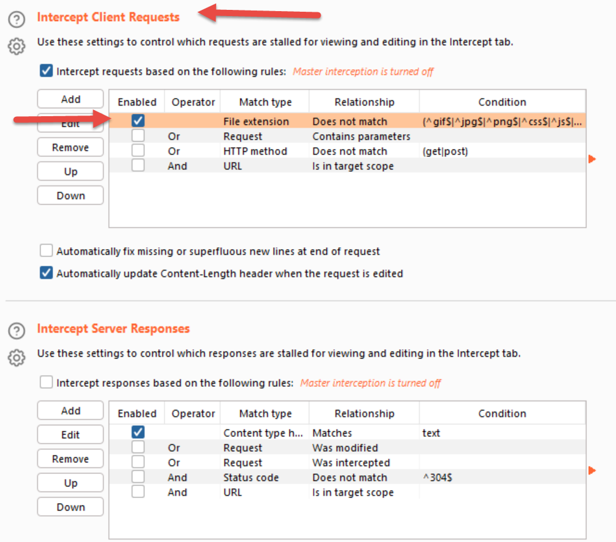The image size is (616, 542).
Task: Uncheck 'Automatically update Content-Length header'
Action: [x=46, y=273]
